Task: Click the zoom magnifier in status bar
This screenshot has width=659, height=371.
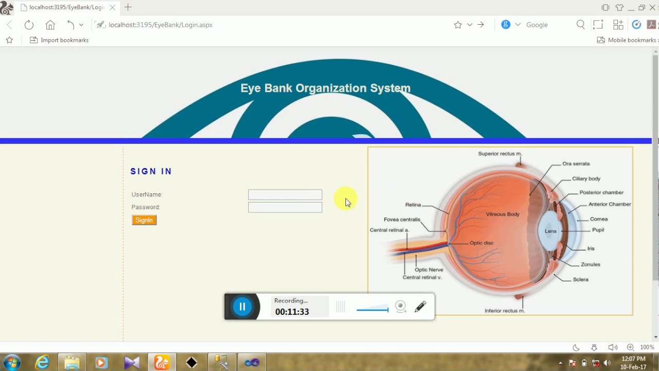Action: coord(630,347)
